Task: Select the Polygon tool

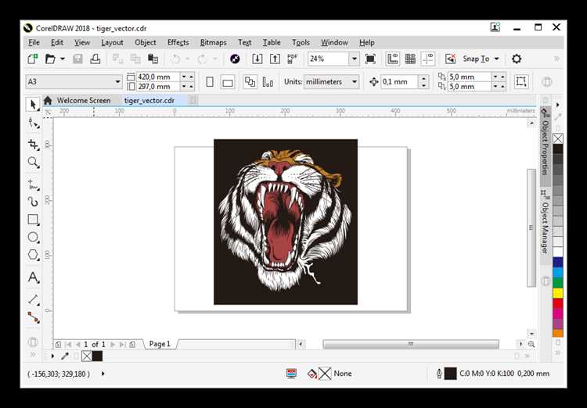Action: click(33, 255)
